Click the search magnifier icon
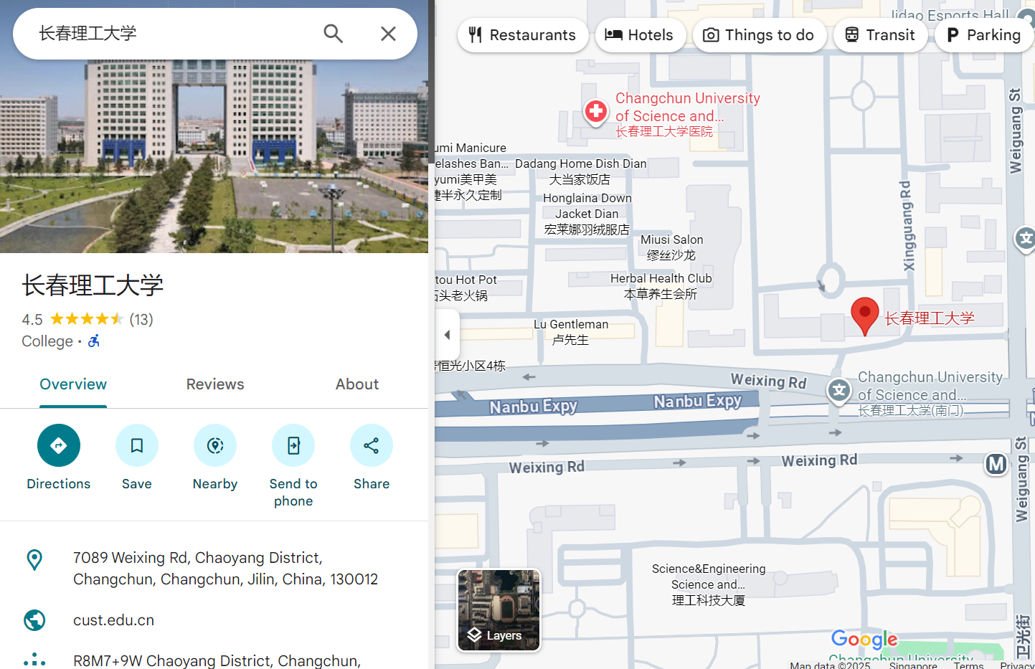 333,34
